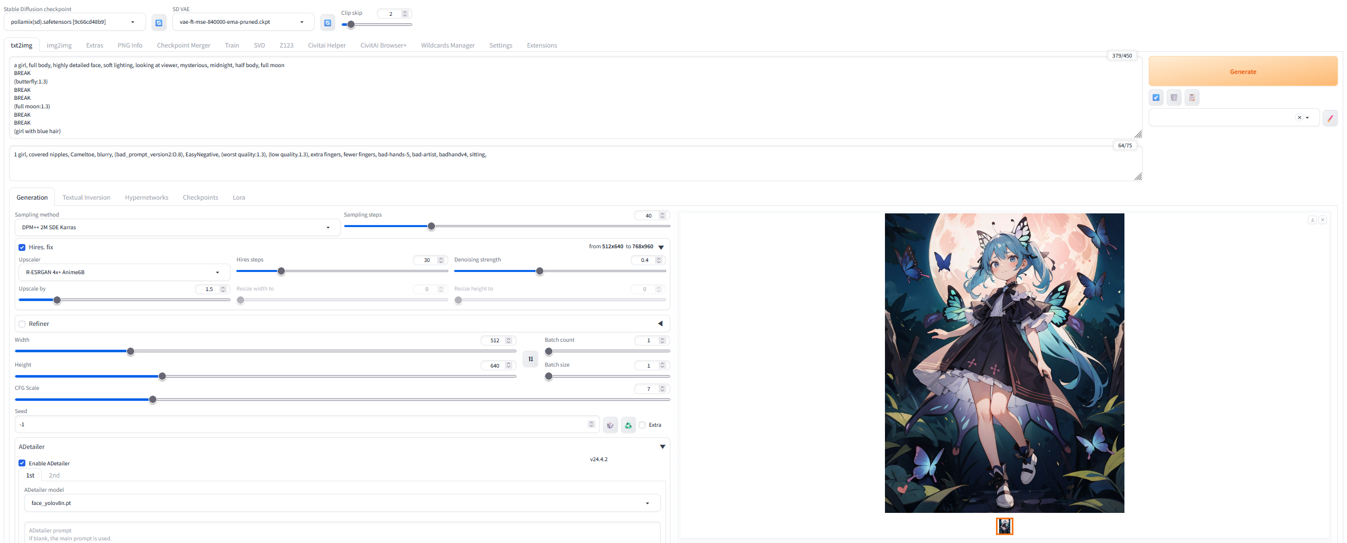Toggle the Hires. fix checkbox
Screen dimensions: 1347x543
click(x=22, y=247)
